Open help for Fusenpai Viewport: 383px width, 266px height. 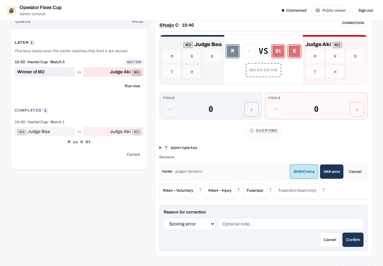[x=270, y=190]
